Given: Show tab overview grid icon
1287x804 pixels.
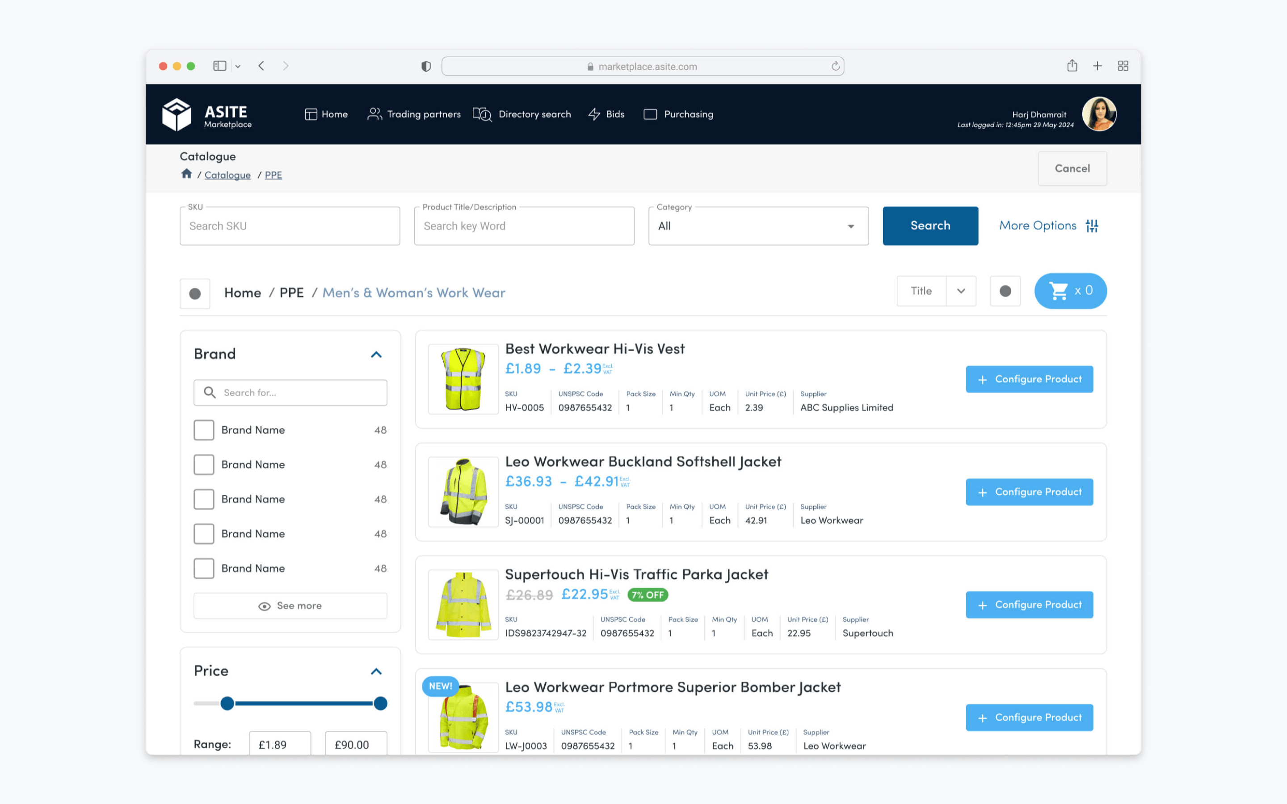Looking at the screenshot, I should pos(1123,66).
